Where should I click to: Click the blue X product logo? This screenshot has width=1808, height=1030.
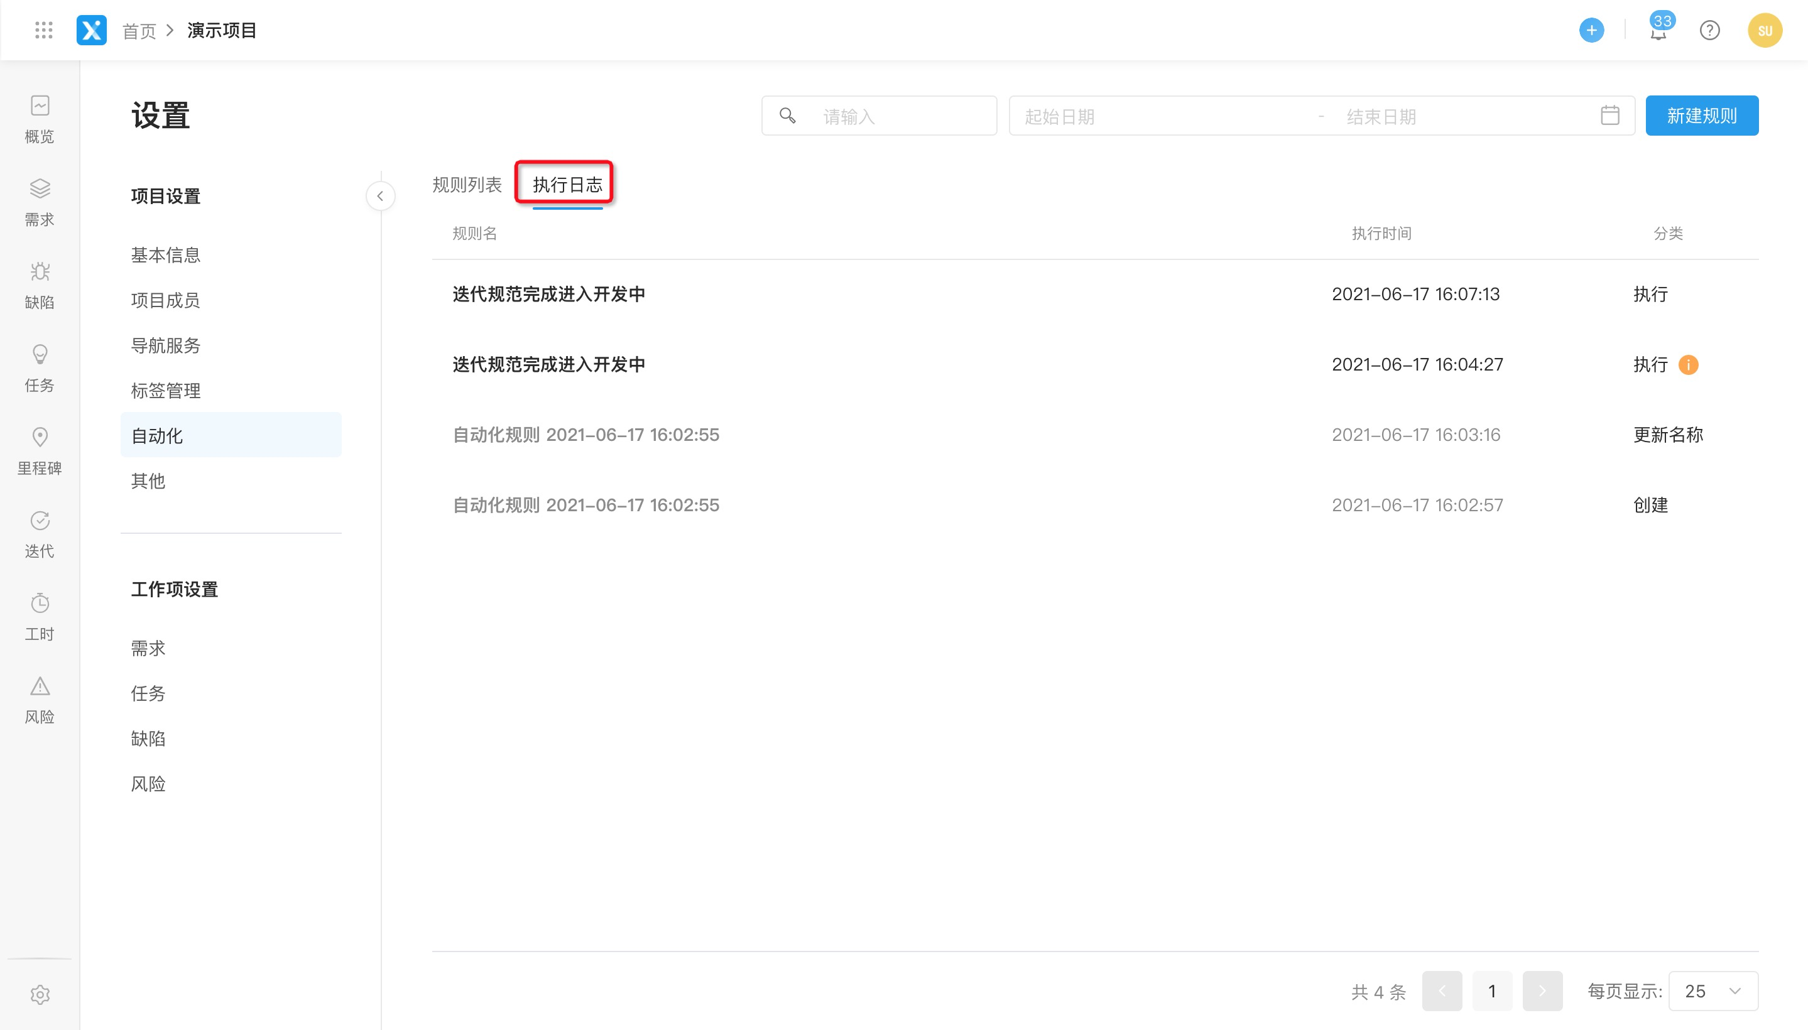pos(91,30)
